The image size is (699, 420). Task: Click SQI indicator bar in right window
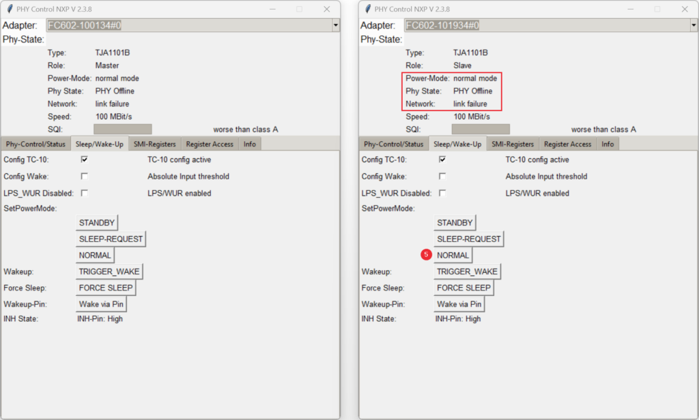(x=481, y=129)
